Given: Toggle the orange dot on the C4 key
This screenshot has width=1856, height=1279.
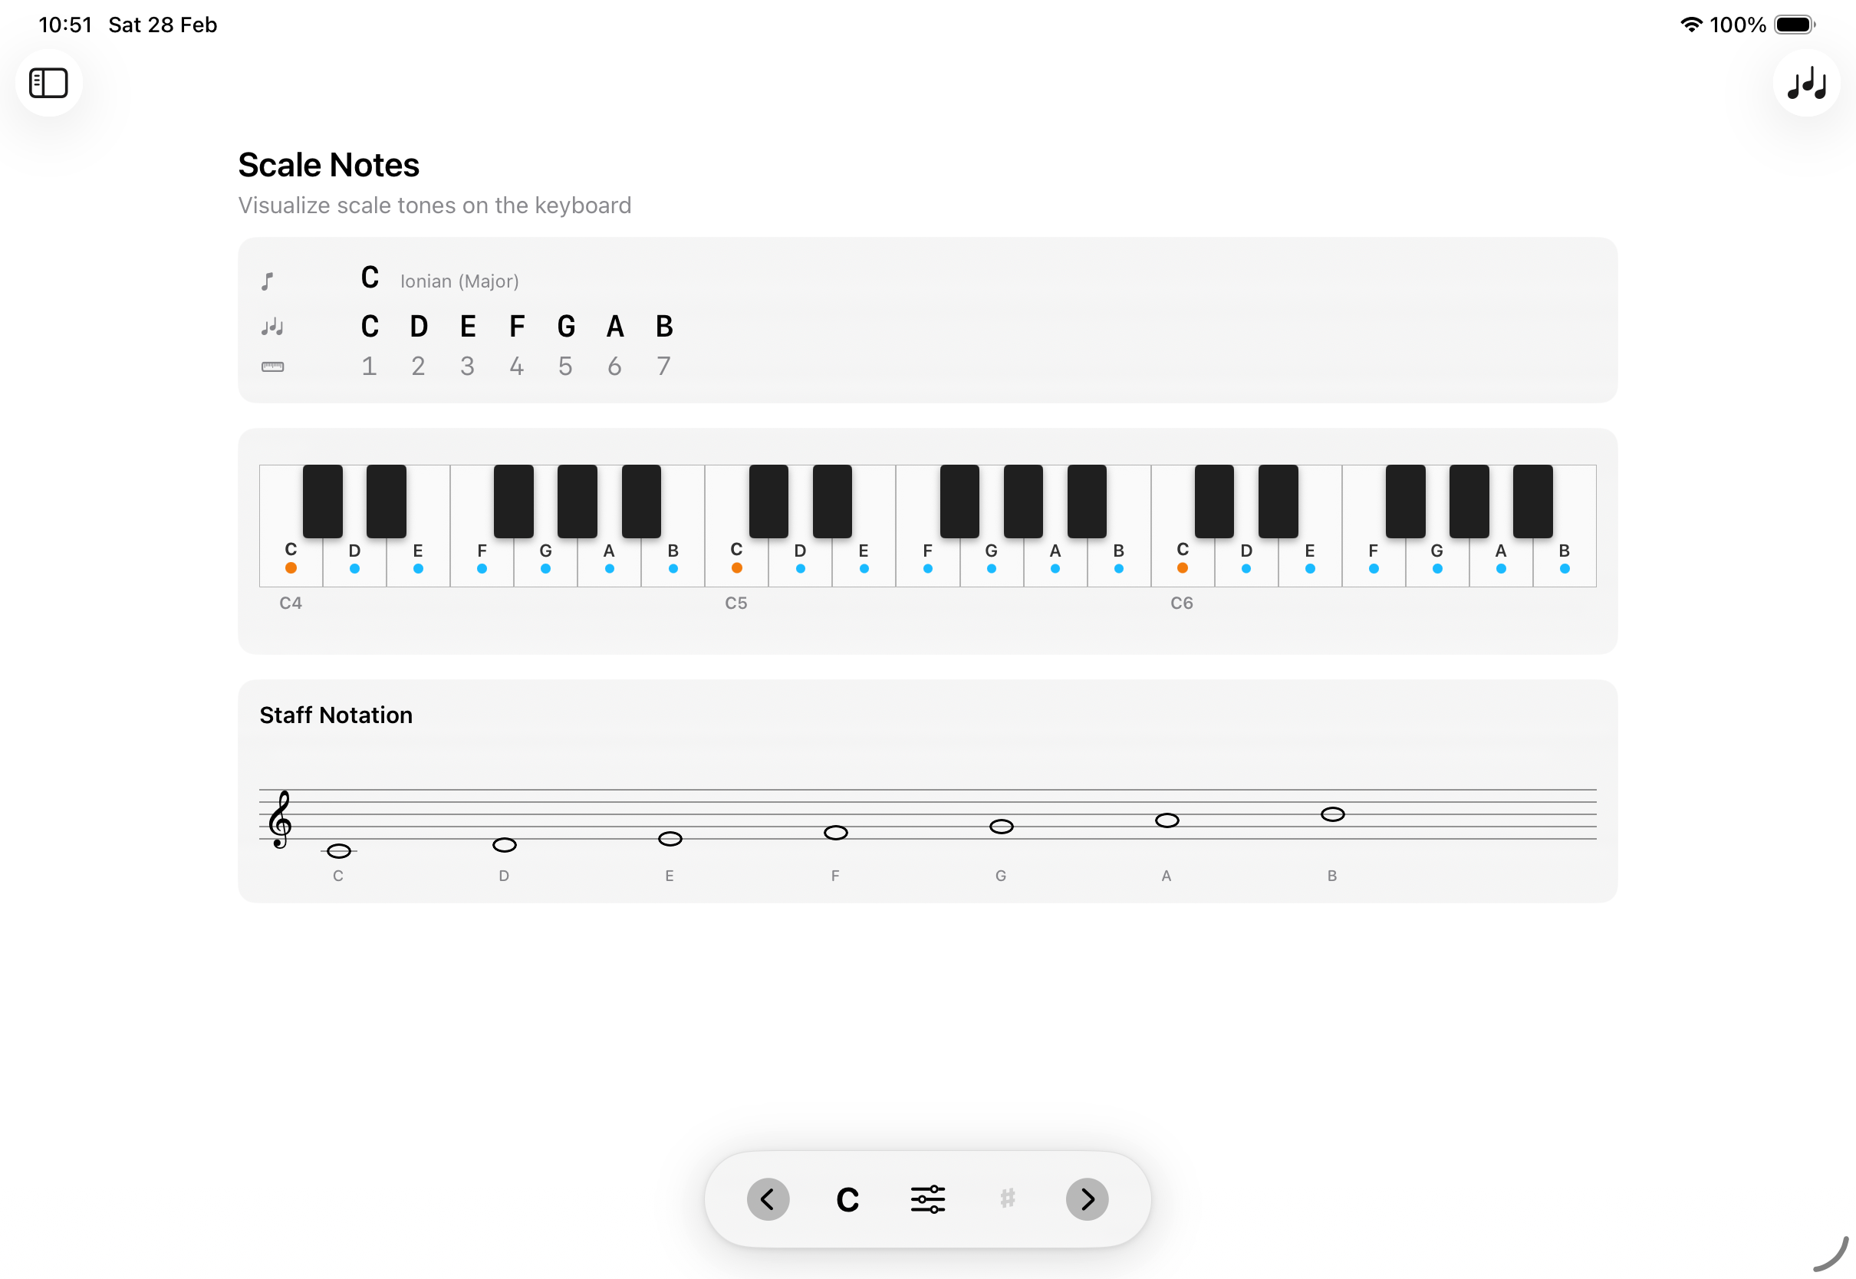Looking at the screenshot, I should coord(291,567).
